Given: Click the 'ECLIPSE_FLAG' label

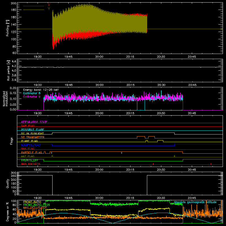Looking at the screenshot, I should 31,145.
